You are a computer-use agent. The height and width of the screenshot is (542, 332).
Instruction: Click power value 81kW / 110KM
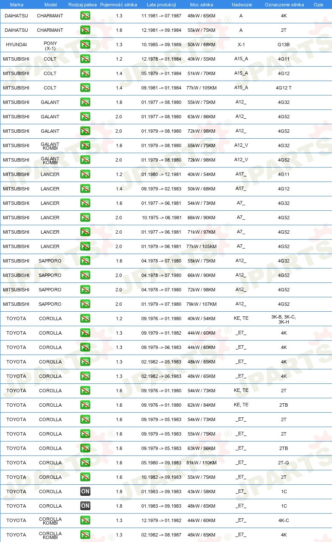pos(202,463)
